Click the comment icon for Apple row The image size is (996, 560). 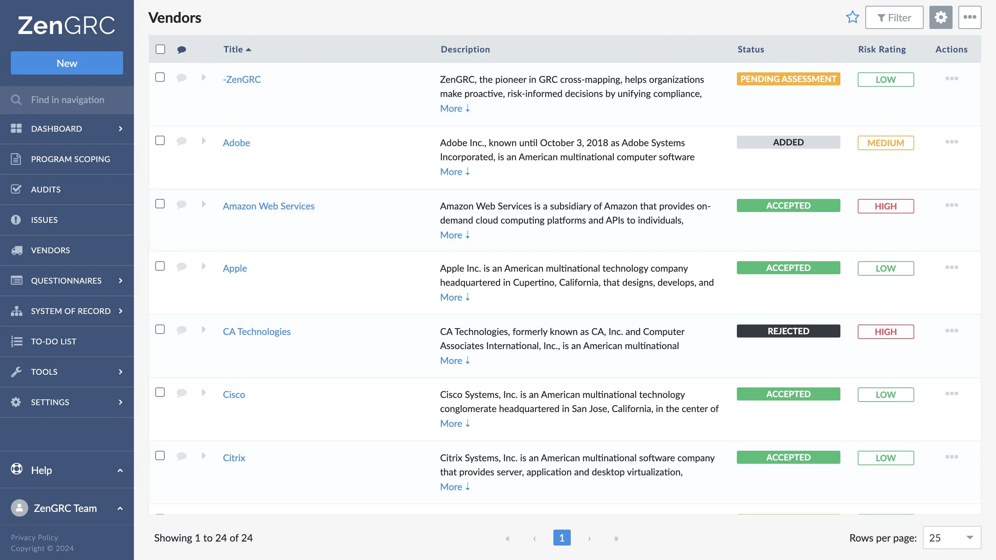[181, 267]
